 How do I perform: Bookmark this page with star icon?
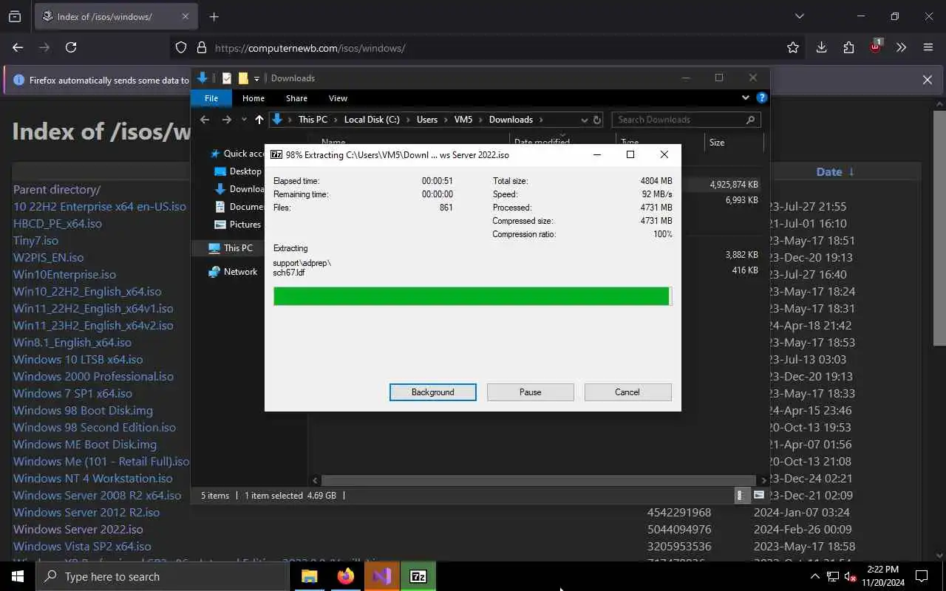coord(793,47)
